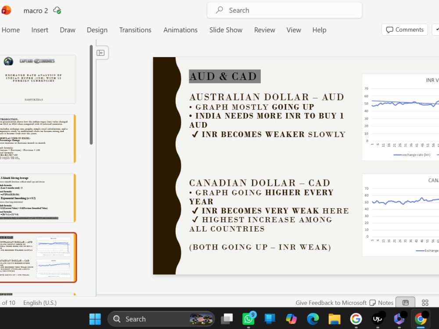This screenshot has width=439, height=329.
Task: Click the 'AUSTRALIAN DOLLAR – AUD' heading
Action: coord(267,97)
